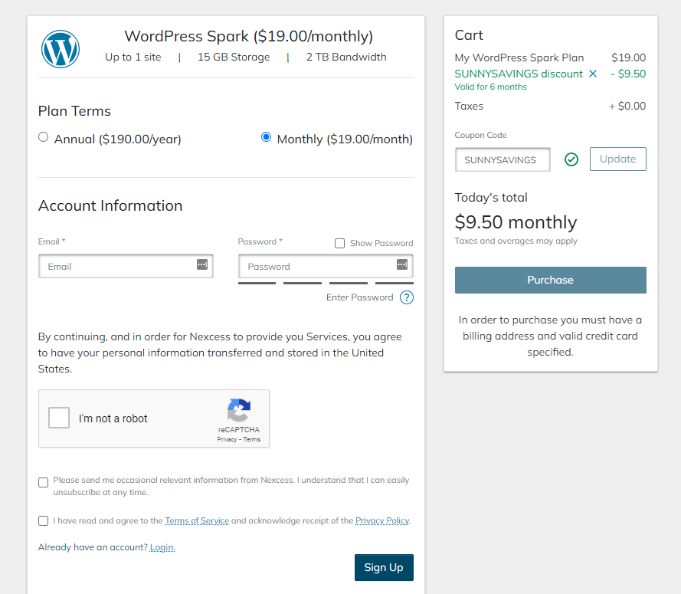Click the 2 TB Bandwidth text
This screenshot has width=681, height=594.
pyautogui.click(x=346, y=57)
